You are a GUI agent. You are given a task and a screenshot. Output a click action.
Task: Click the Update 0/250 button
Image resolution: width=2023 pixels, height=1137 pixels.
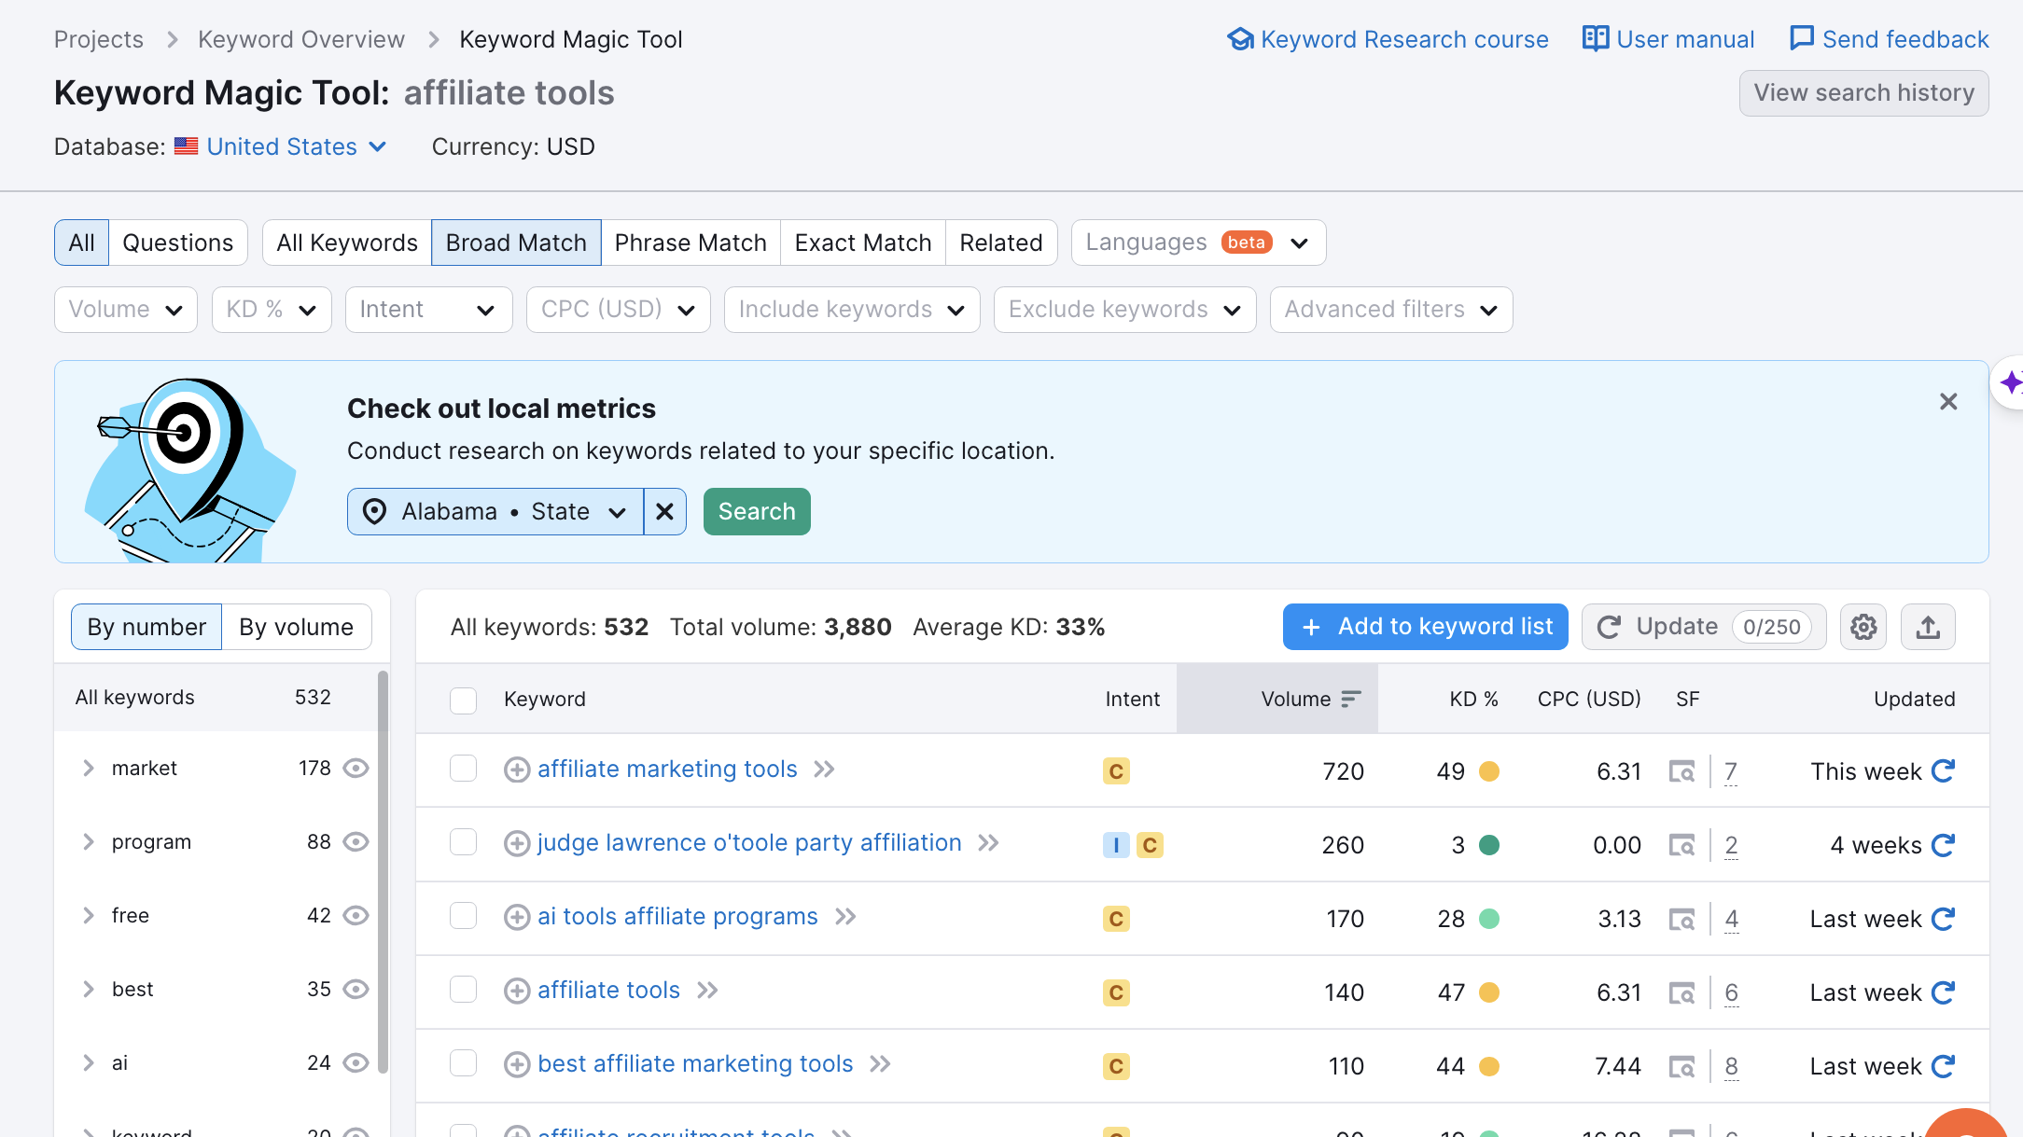[1704, 627]
